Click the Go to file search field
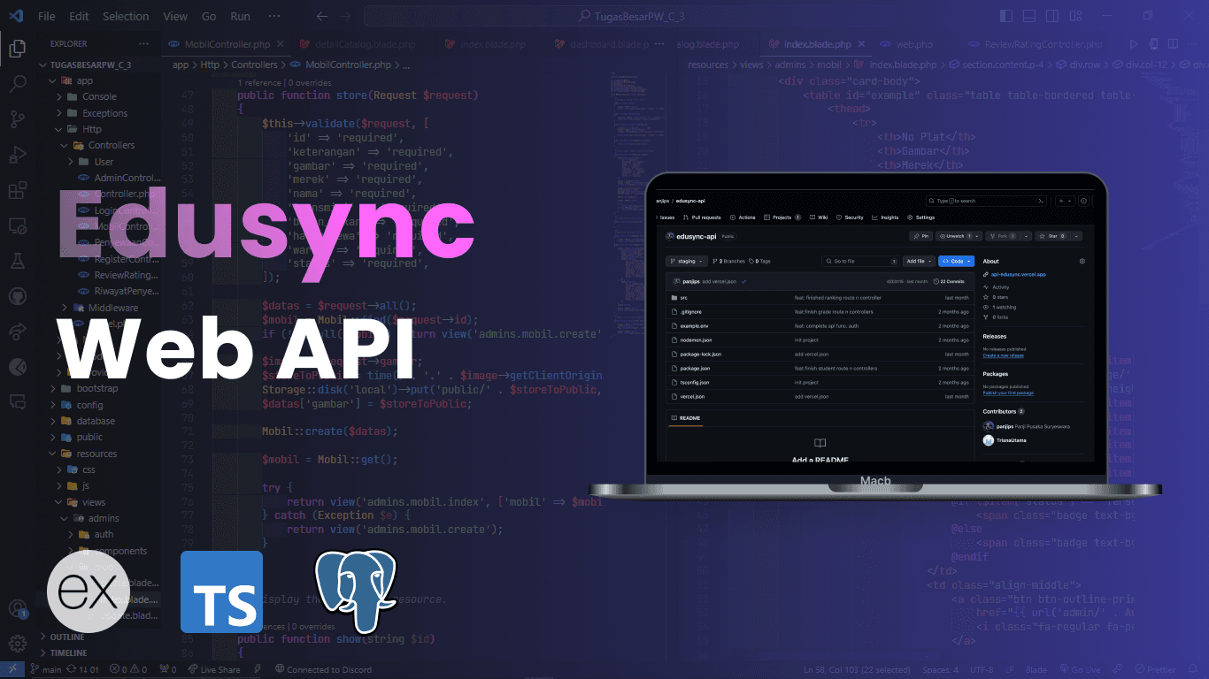The height and width of the screenshot is (679, 1209). [859, 262]
